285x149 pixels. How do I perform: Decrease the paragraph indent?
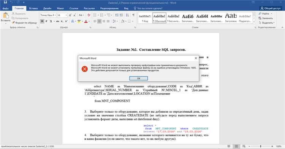117,15
